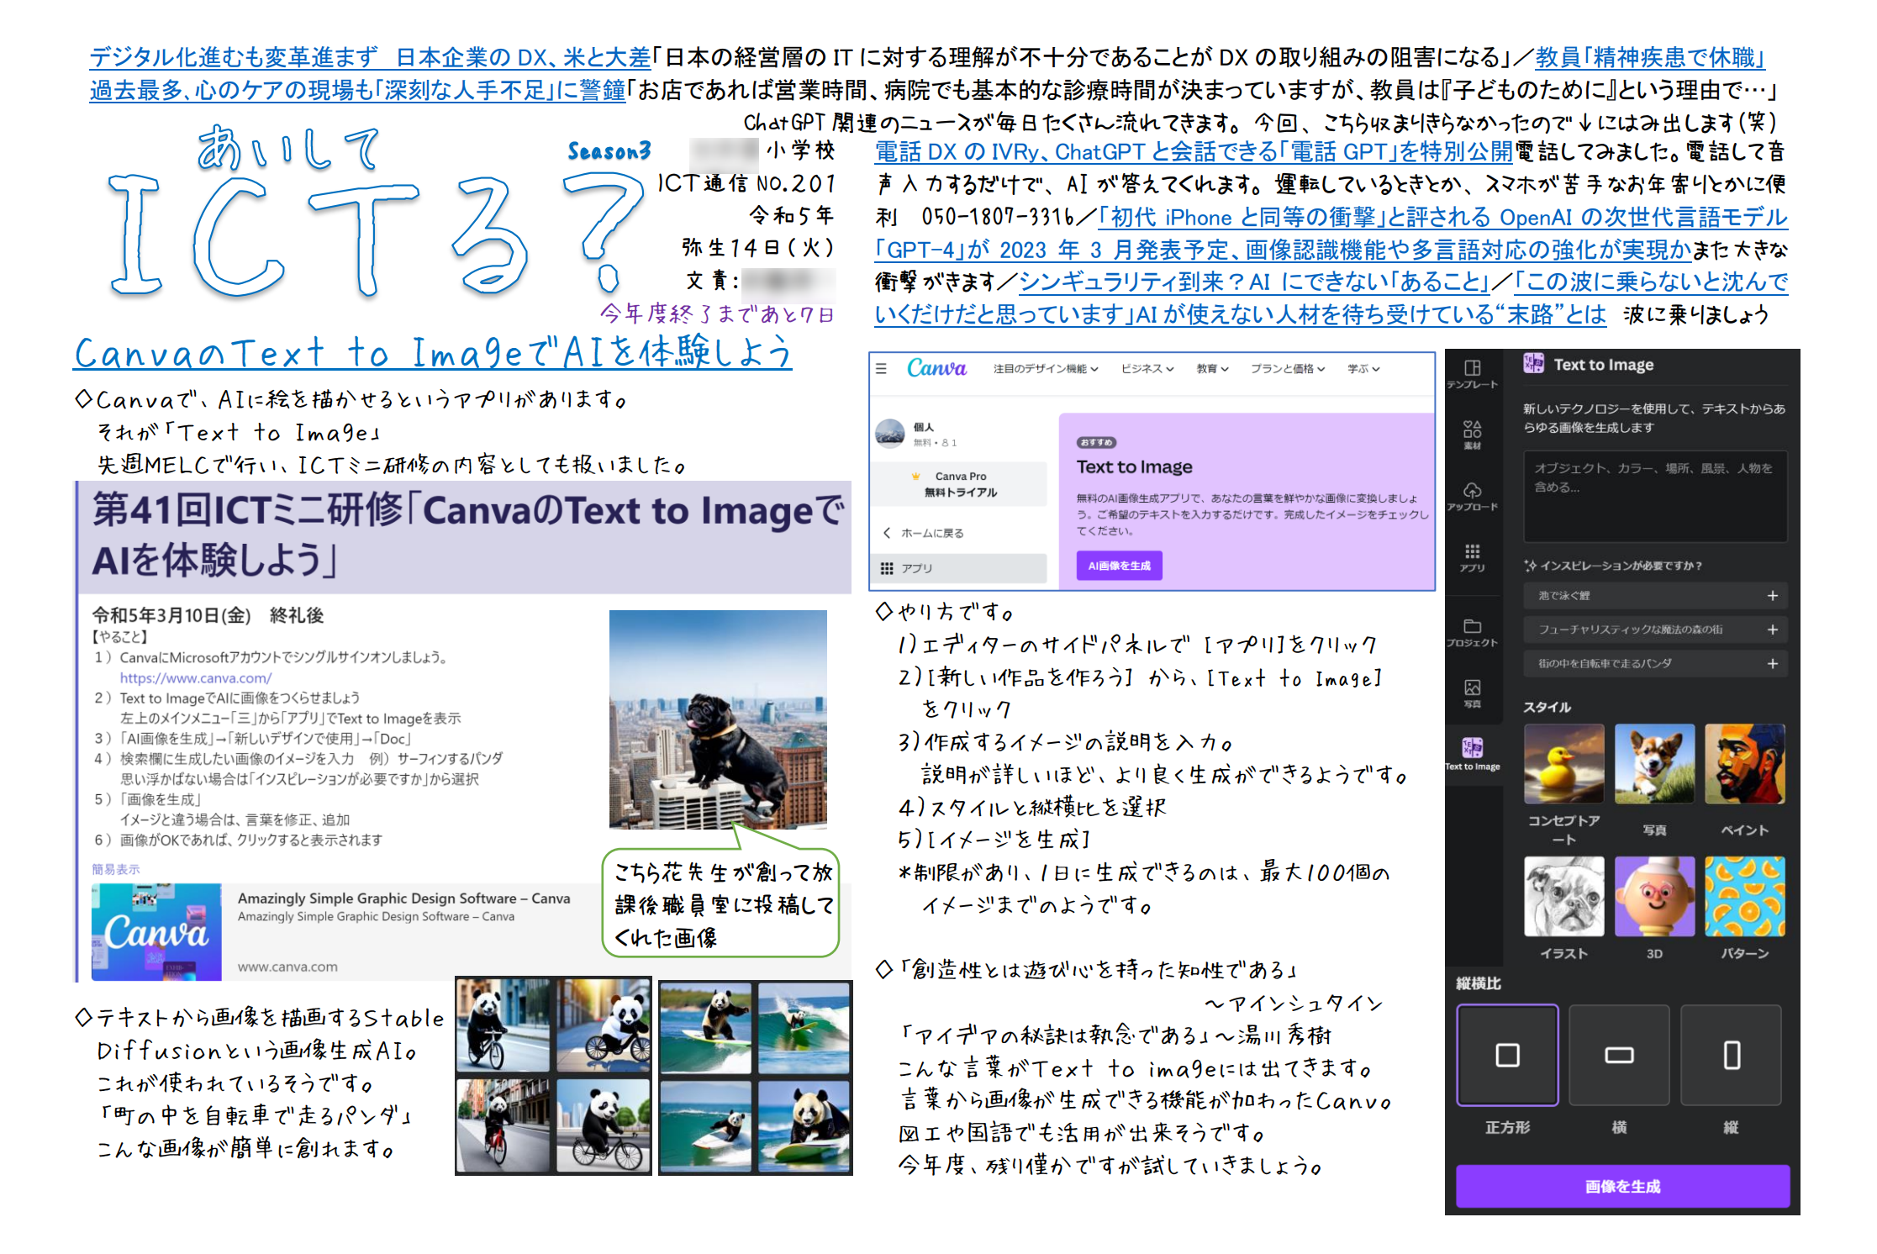Open the Canva hamburger menu icon
The image size is (1877, 1254).
tap(881, 368)
